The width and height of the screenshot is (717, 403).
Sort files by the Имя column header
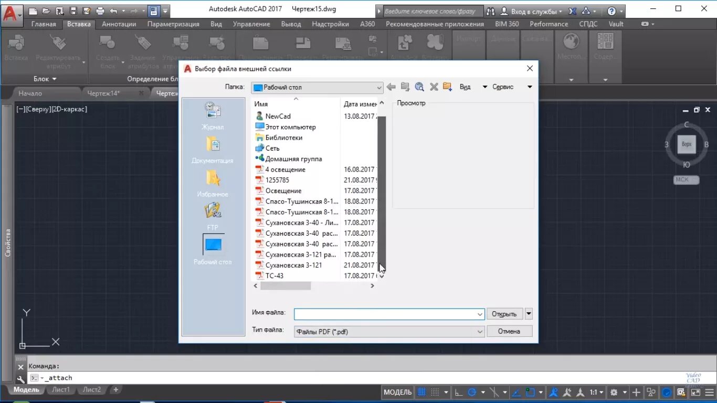[296, 104]
